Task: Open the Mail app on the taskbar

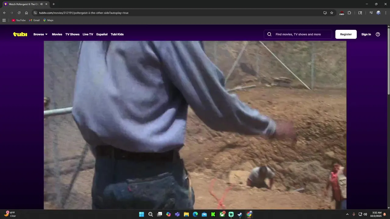Action: (204, 214)
